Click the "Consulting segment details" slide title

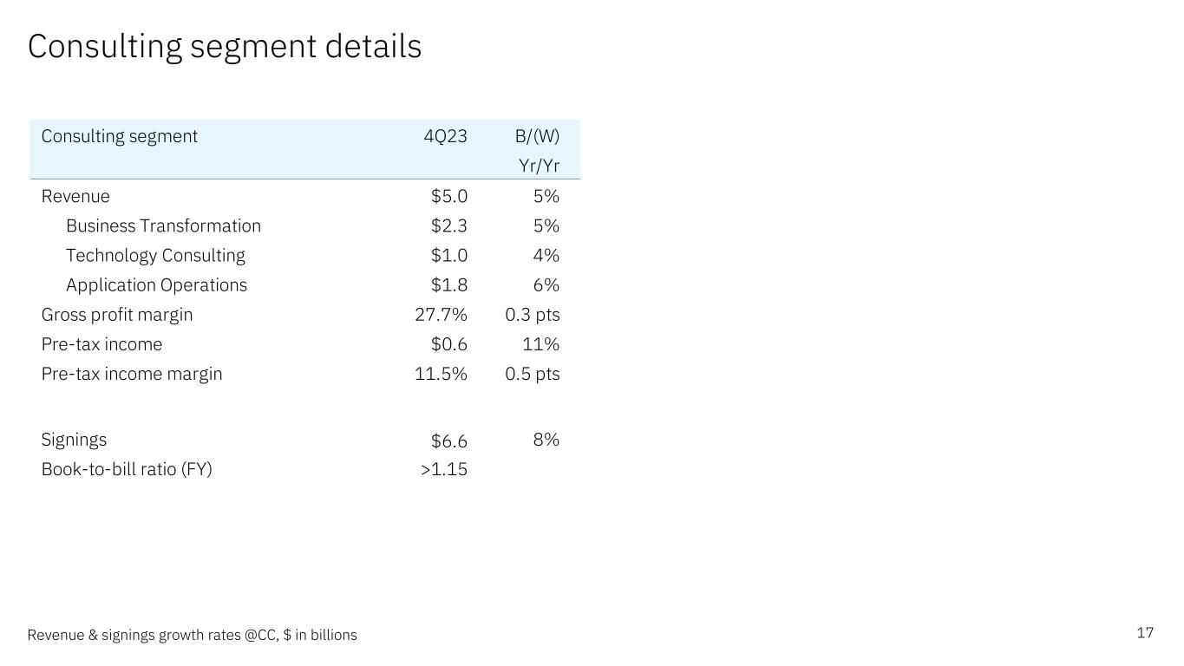(225, 47)
